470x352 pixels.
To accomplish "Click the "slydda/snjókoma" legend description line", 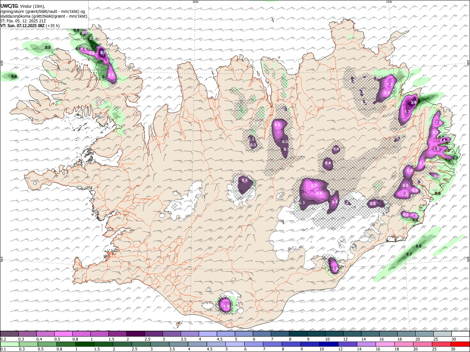I will coord(44,16).
